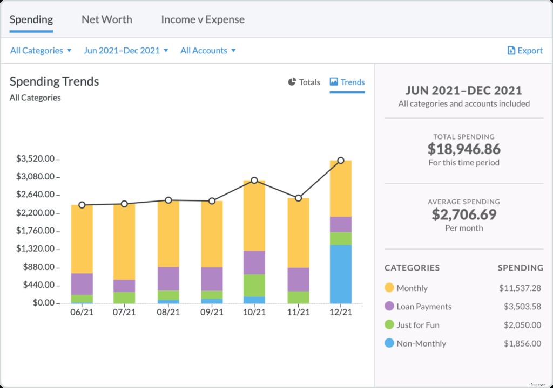Switch to the Net Worth tab
The width and height of the screenshot is (553, 388).
click(106, 19)
